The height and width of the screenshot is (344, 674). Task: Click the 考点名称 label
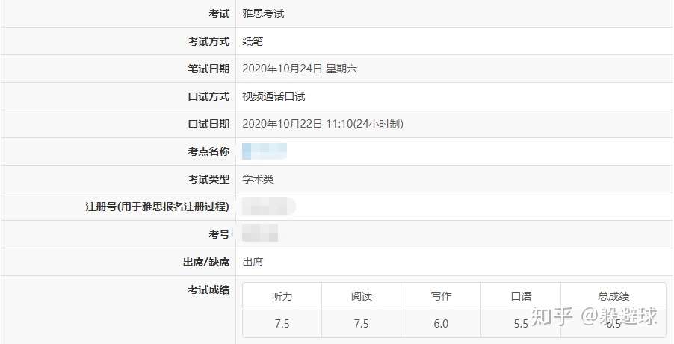tap(208, 151)
